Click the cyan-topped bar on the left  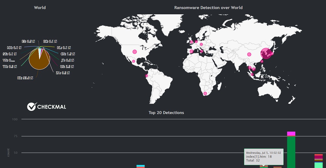pos(141,166)
